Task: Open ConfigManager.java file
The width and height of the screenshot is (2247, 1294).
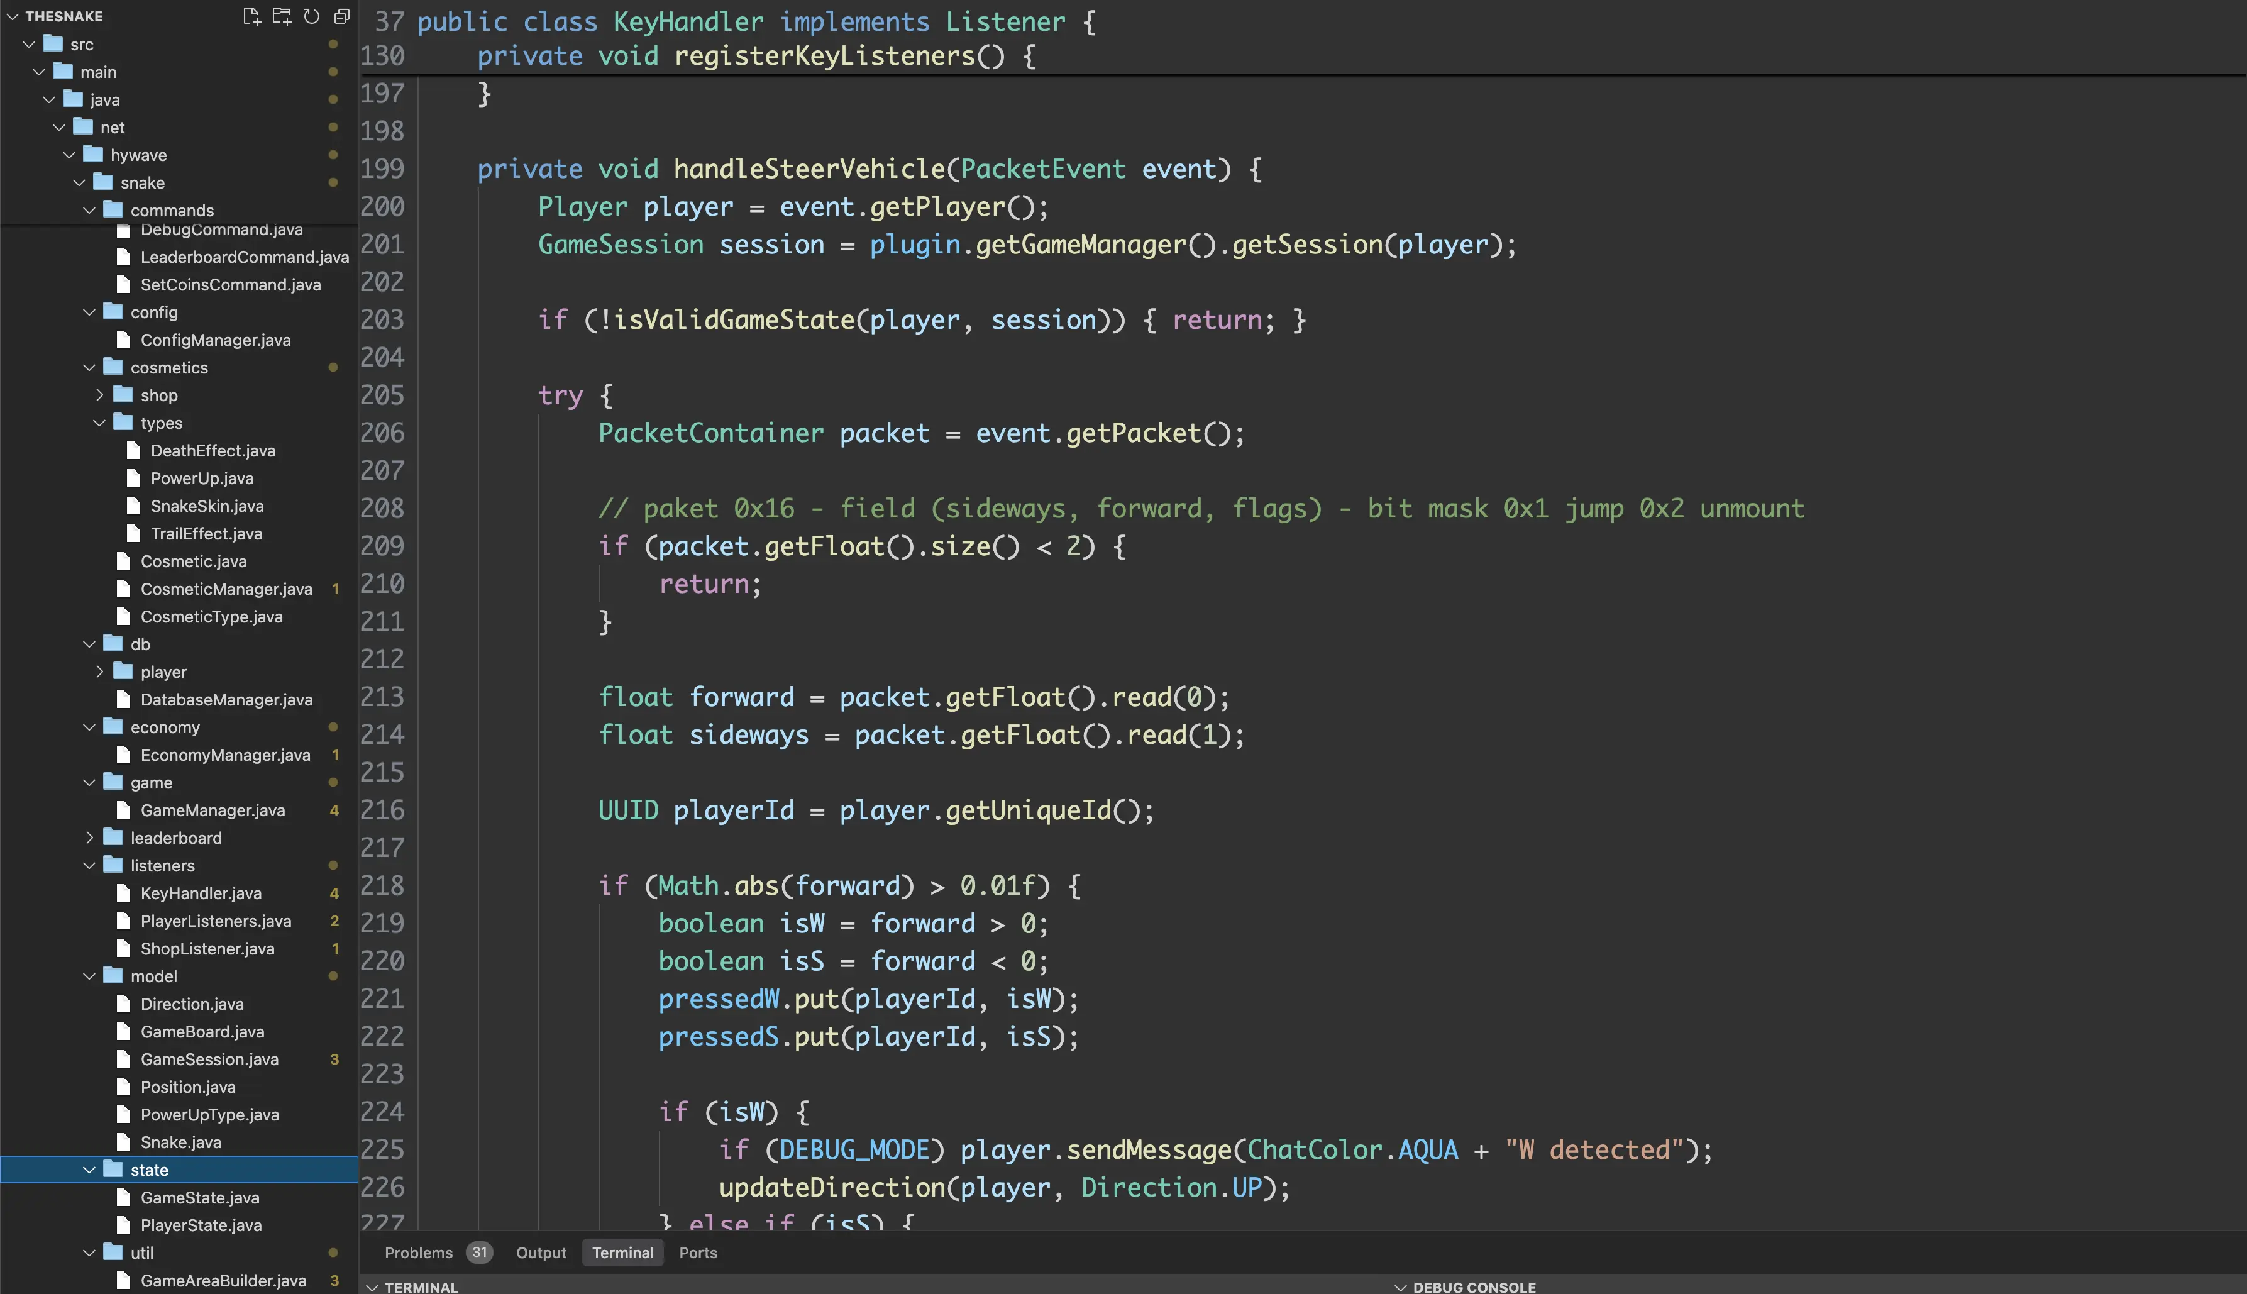Action: (216, 340)
